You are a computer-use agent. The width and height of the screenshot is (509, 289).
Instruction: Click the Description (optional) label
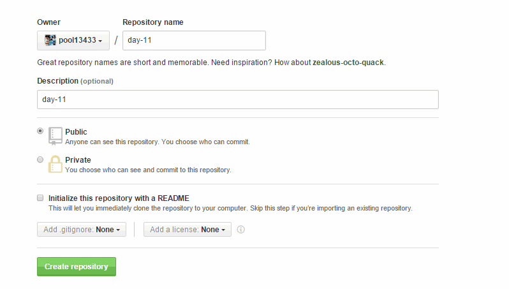point(75,81)
